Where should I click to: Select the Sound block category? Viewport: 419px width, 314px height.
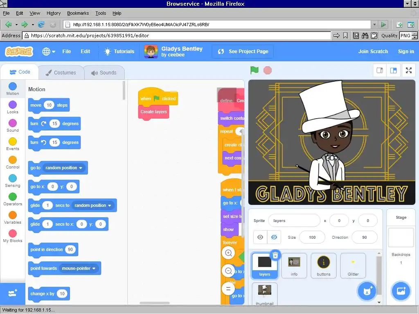[x=13, y=126]
